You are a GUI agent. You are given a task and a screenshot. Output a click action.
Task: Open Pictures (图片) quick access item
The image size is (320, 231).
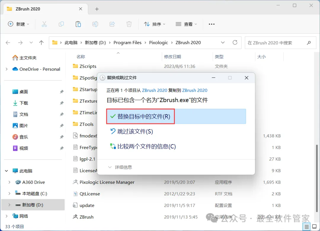(20, 126)
